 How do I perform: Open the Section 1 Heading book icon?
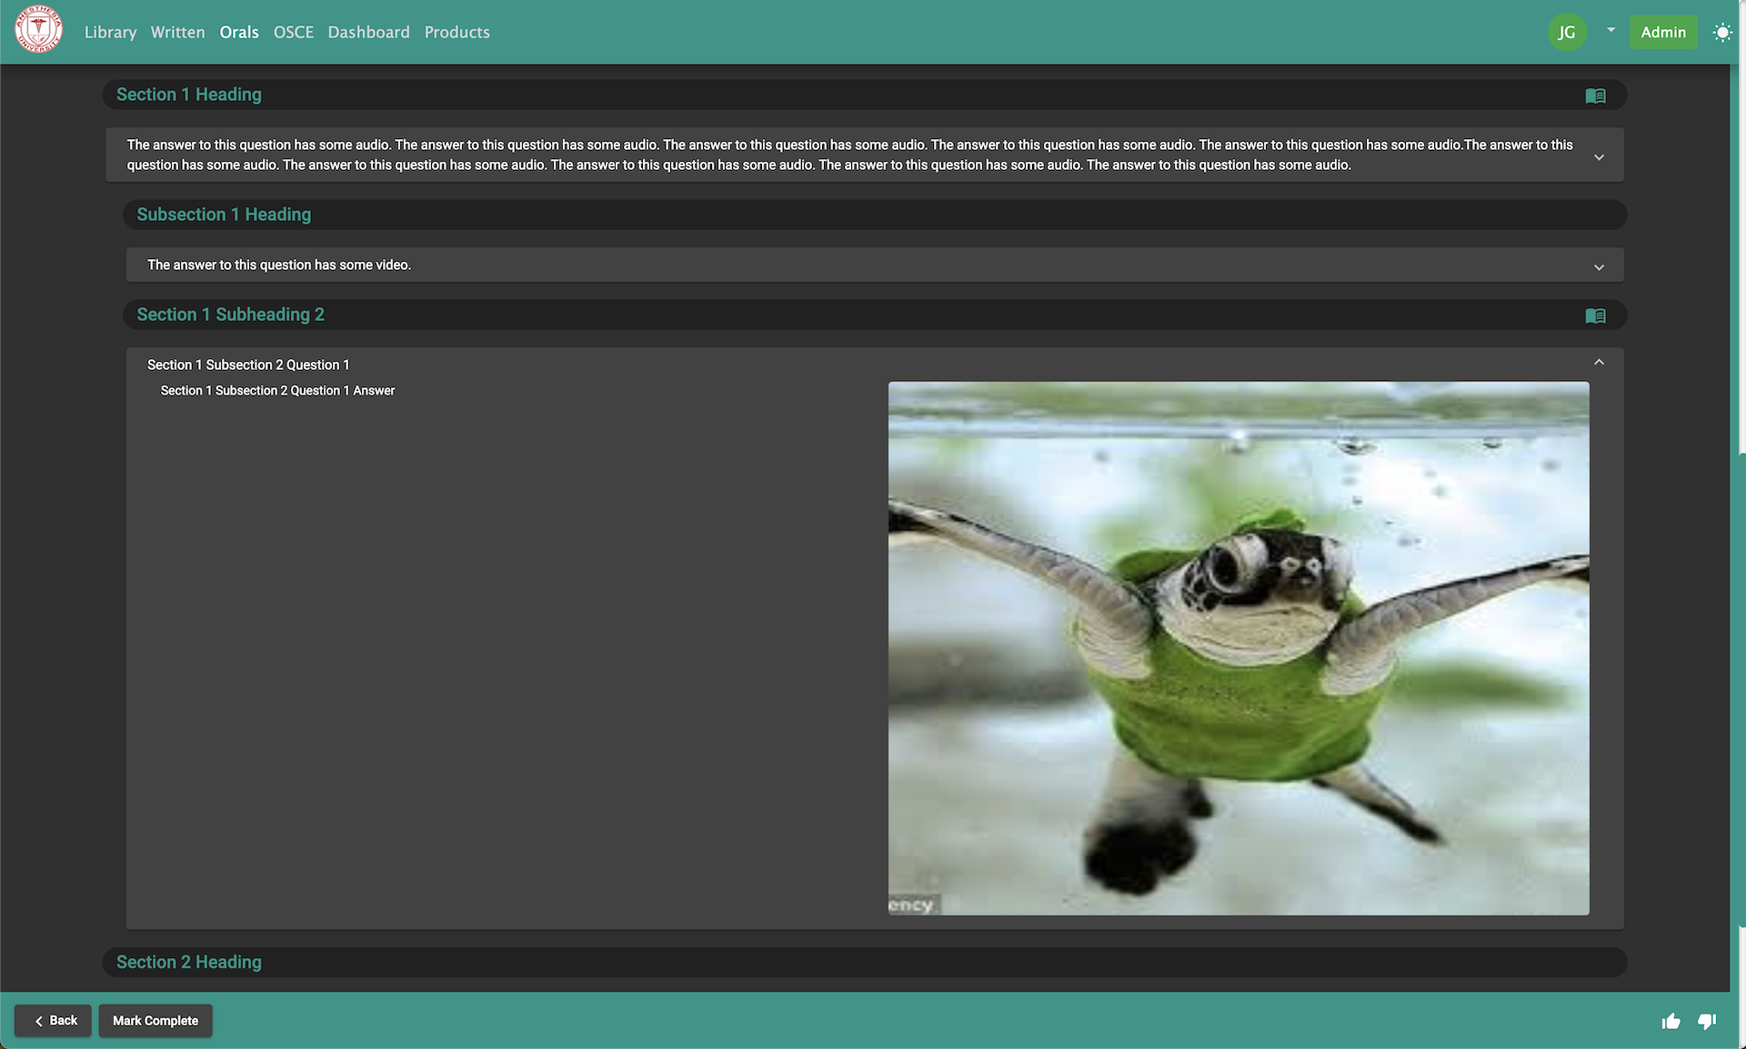[1595, 95]
